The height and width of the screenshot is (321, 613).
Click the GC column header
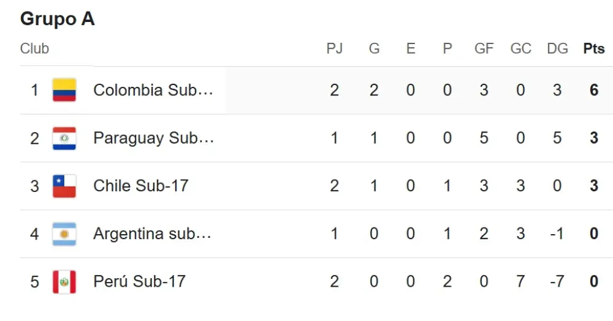(x=520, y=48)
